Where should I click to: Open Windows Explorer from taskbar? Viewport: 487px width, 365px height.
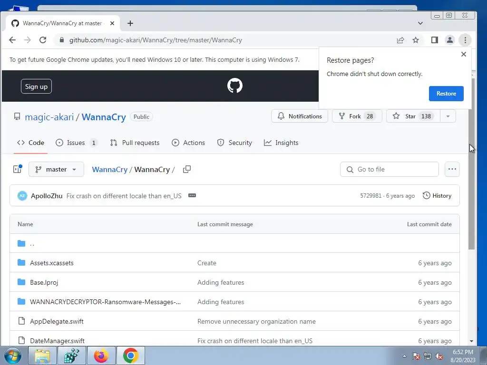(x=42, y=355)
